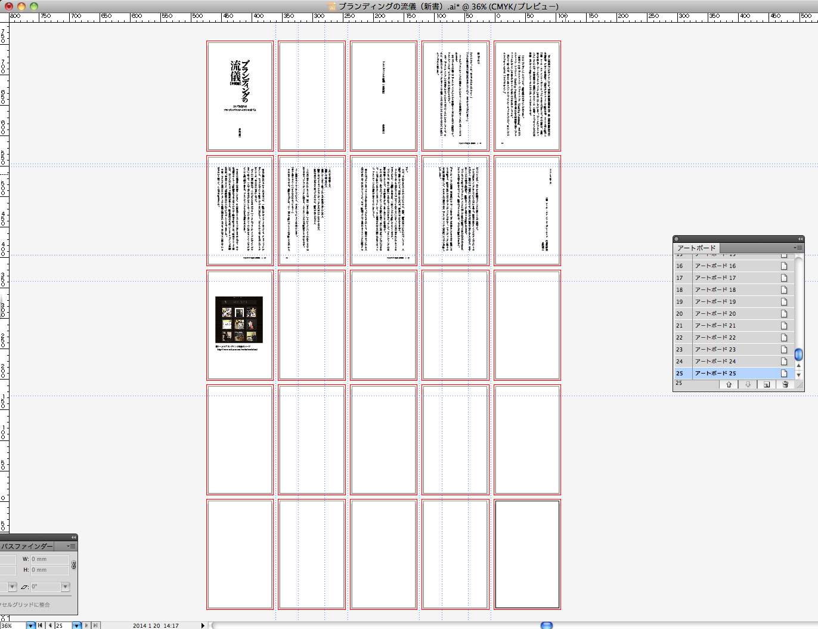Move selected artboard down with the down-arrow button

pyautogui.click(x=748, y=384)
